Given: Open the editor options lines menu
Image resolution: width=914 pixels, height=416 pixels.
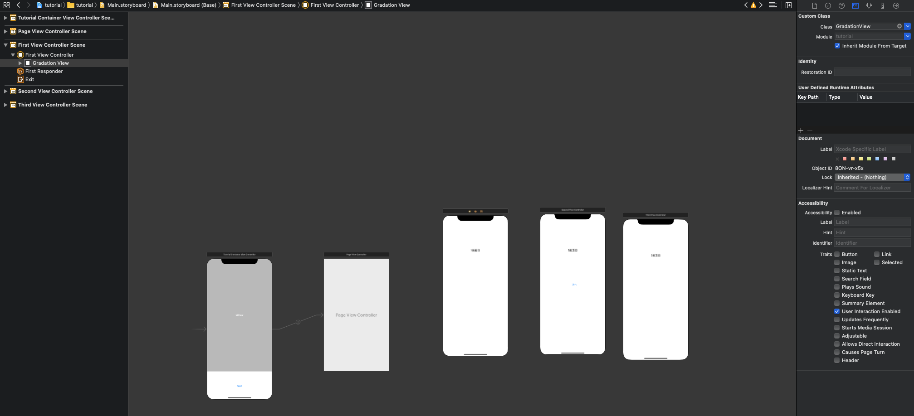Looking at the screenshot, I should pos(773,5).
